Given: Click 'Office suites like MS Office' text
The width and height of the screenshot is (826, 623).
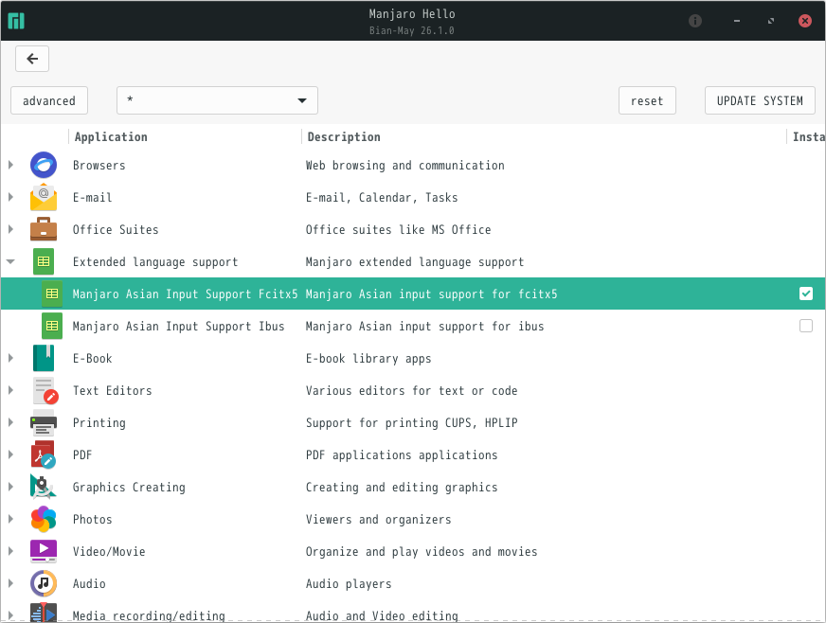Looking at the screenshot, I should tap(398, 230).
